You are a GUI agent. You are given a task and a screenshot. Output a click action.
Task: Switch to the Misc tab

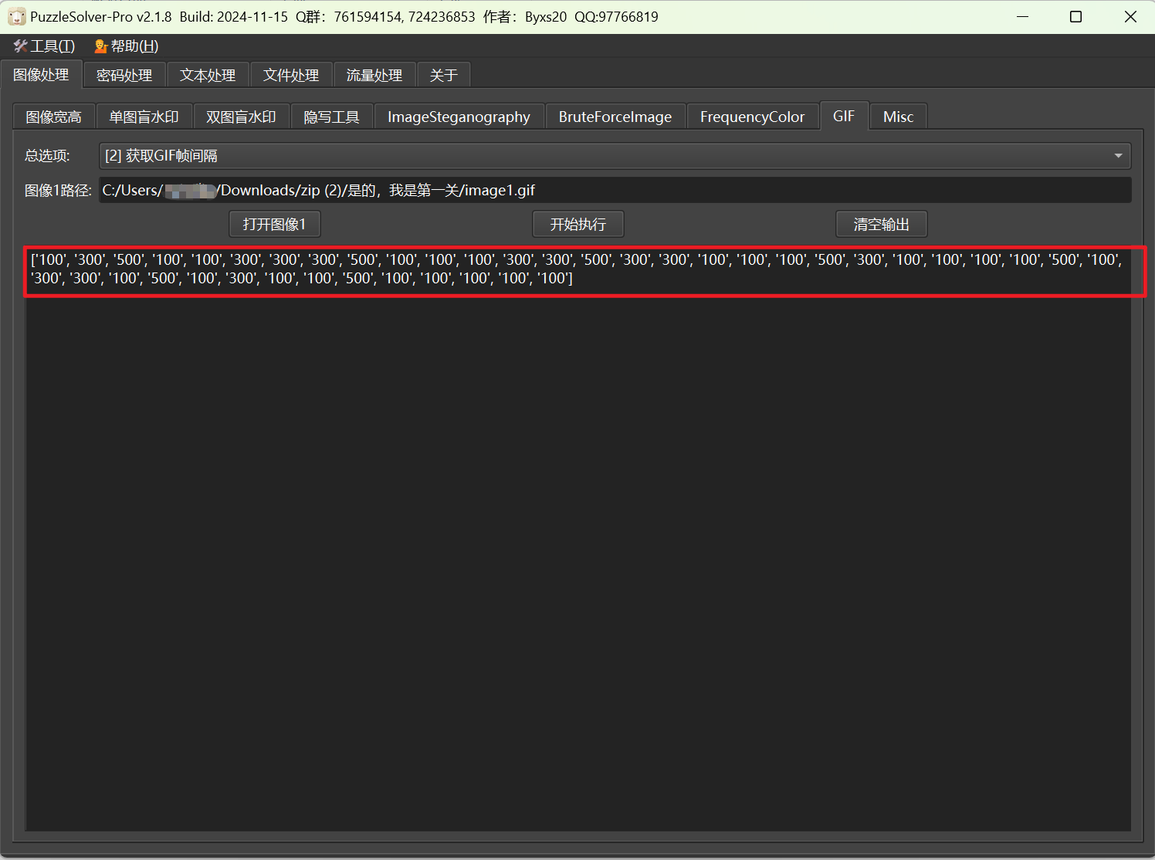(x=898, y=117)
